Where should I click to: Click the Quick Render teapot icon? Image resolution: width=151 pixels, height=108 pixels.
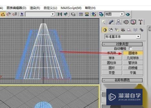[x=128, y=14]
